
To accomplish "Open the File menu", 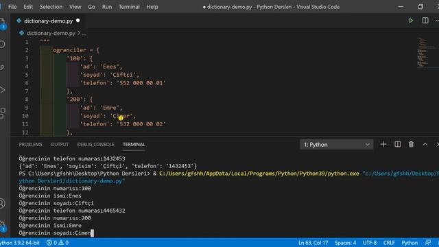I will [x=12, y=7].
